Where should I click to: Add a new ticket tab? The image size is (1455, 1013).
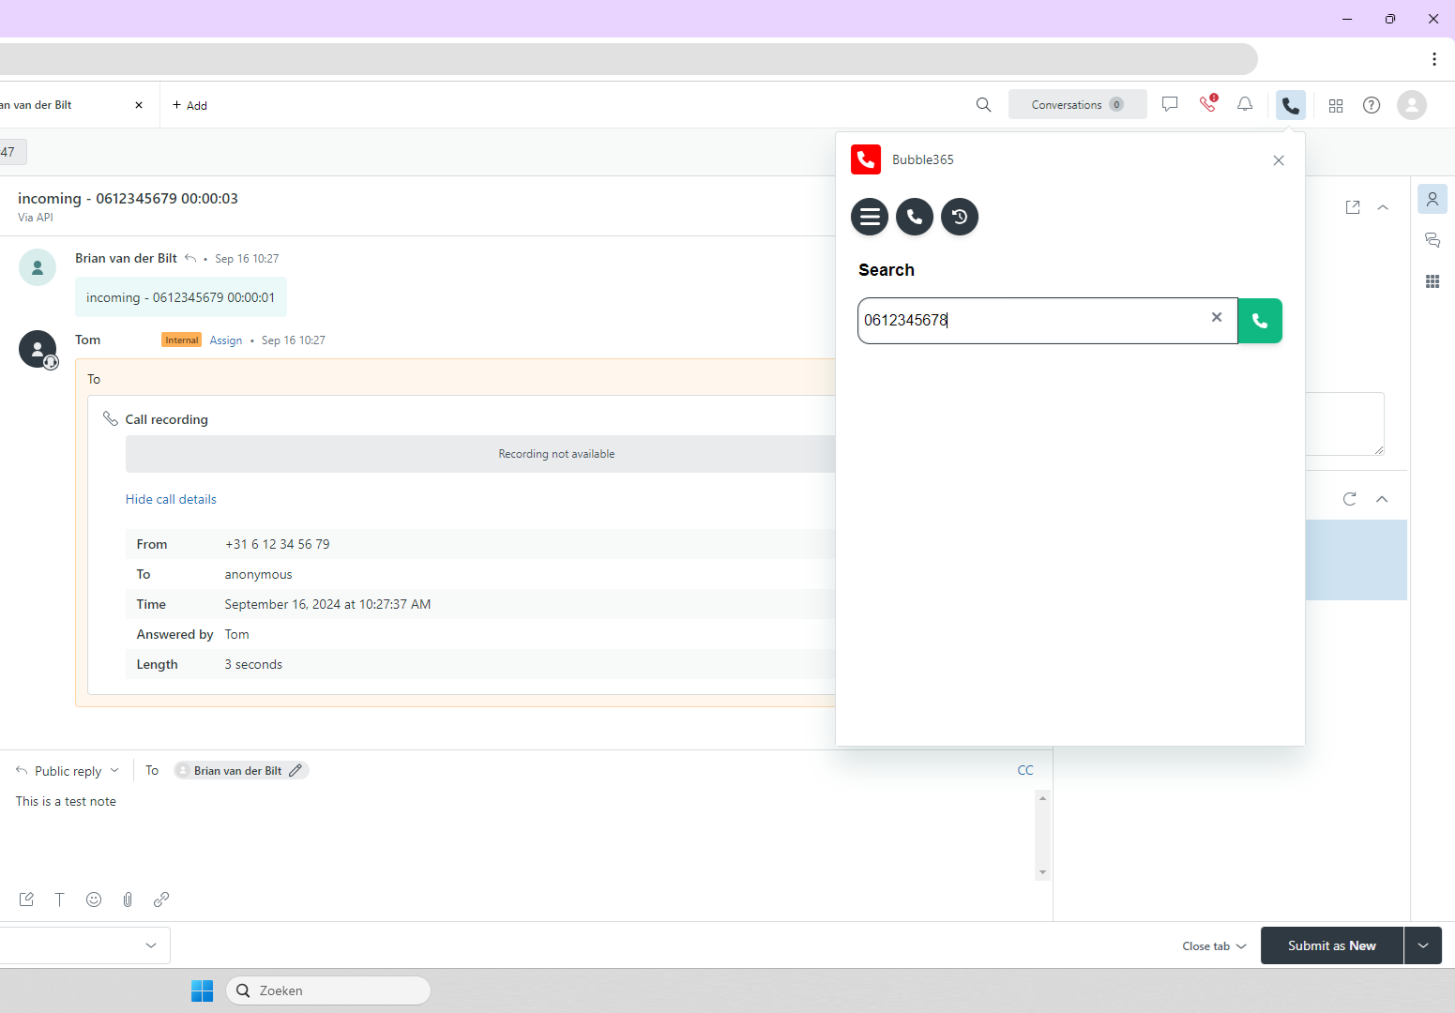(189, 105)
